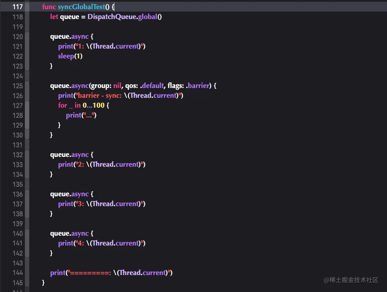Add breakpoint at line number 133
This screenshot has height=292, width=387.
point(17,164)
